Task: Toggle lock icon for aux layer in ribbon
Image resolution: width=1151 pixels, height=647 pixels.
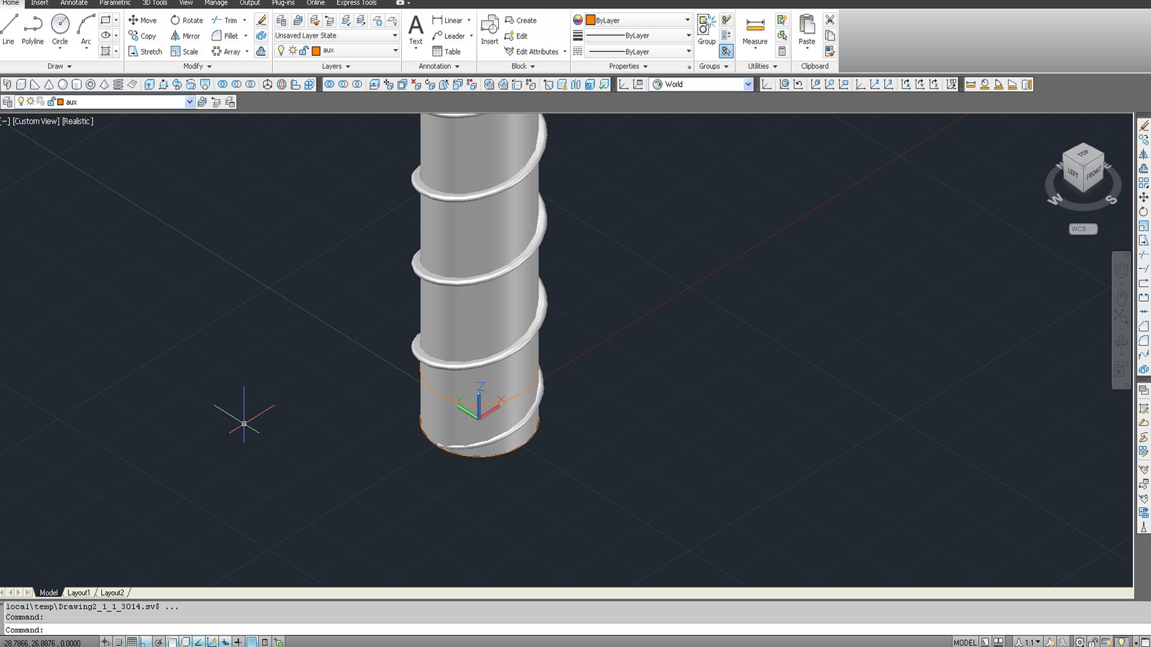Action: 304,51
